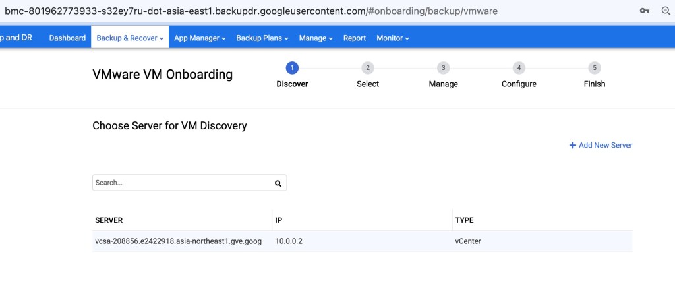
Task: Sort by SERVER column header
Action: pyautogui.click(x=109, y=220)
